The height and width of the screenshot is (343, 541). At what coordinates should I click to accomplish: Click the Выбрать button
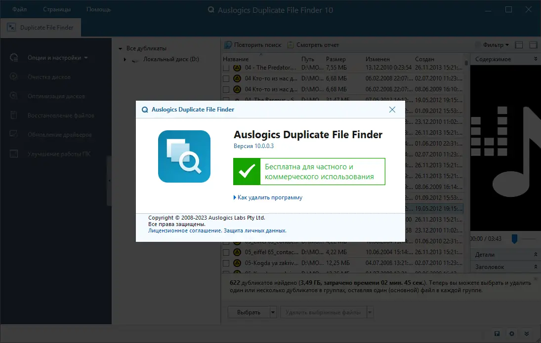point(249,312)
